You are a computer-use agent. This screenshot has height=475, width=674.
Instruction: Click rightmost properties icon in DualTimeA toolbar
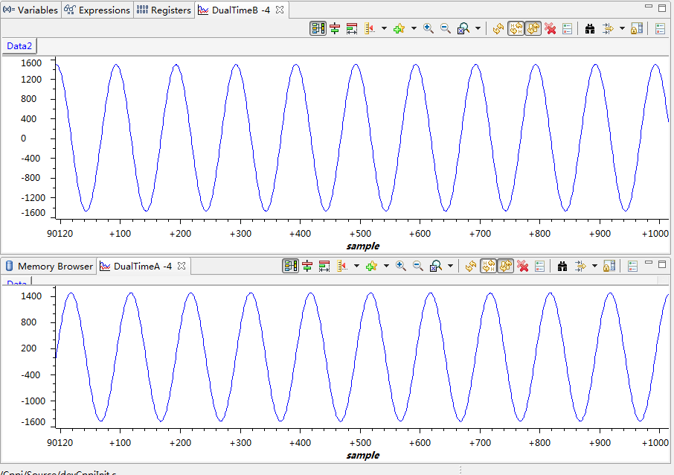click(x=633, y=267)
